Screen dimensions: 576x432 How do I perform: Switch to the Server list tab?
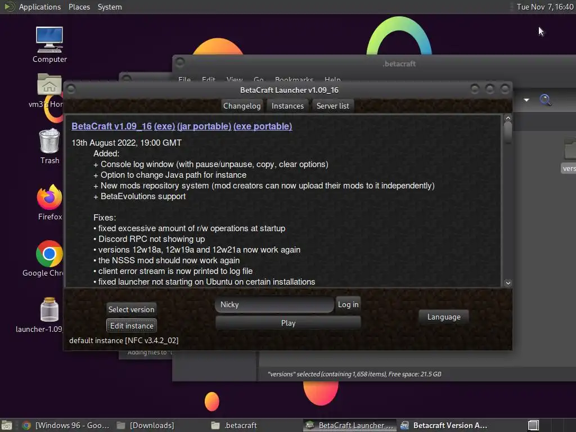click(332, 106)
